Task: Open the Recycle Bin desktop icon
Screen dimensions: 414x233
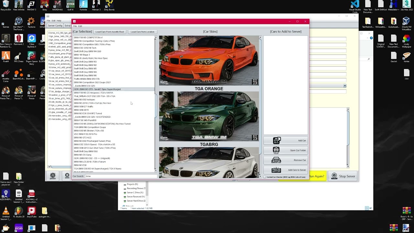Action: (6, 6)
